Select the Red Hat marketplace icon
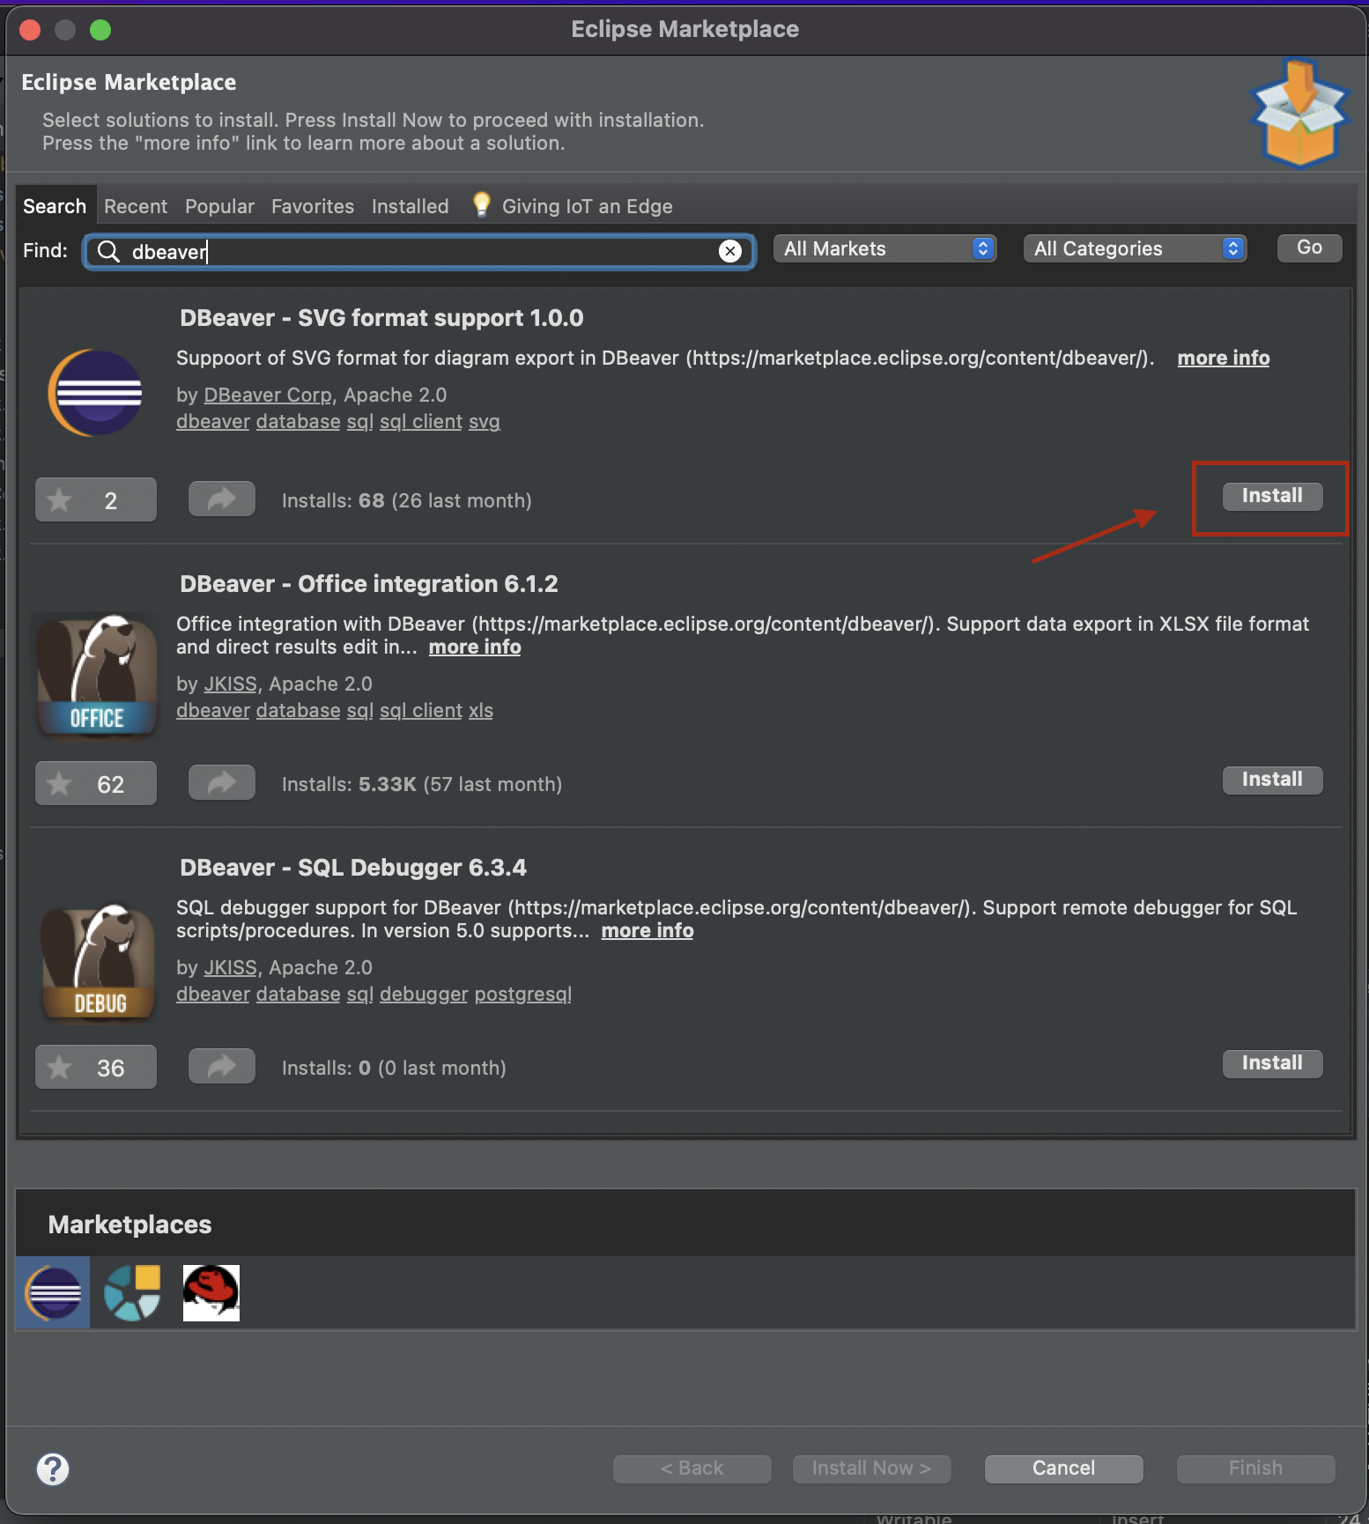This screenshot has height=1524, width=1369. [x=211, y=1293]
